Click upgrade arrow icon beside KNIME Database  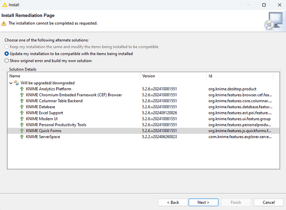point(22,107)
